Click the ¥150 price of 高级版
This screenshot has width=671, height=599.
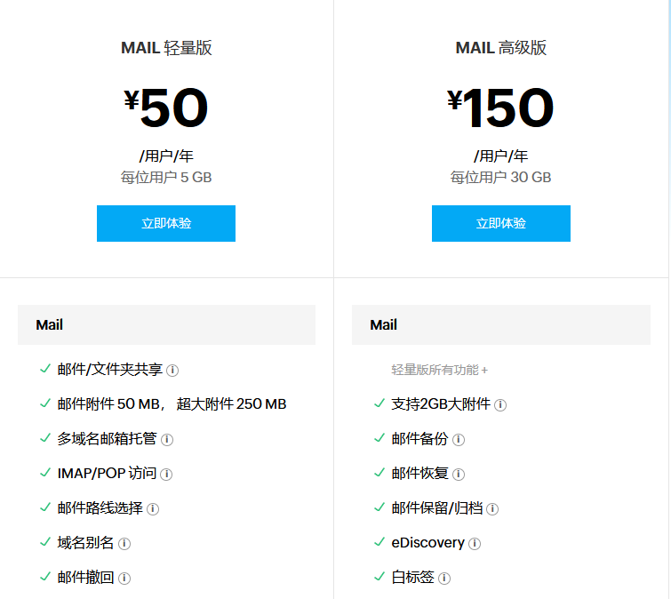(x=501, y=108)
